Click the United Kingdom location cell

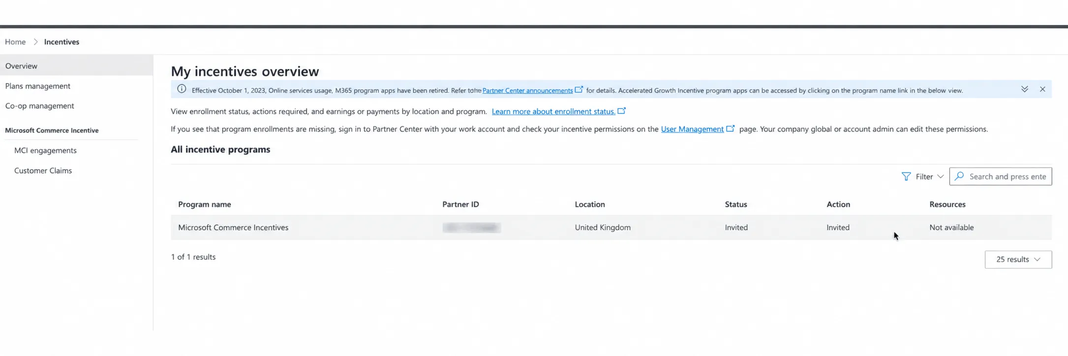point(603,228)
